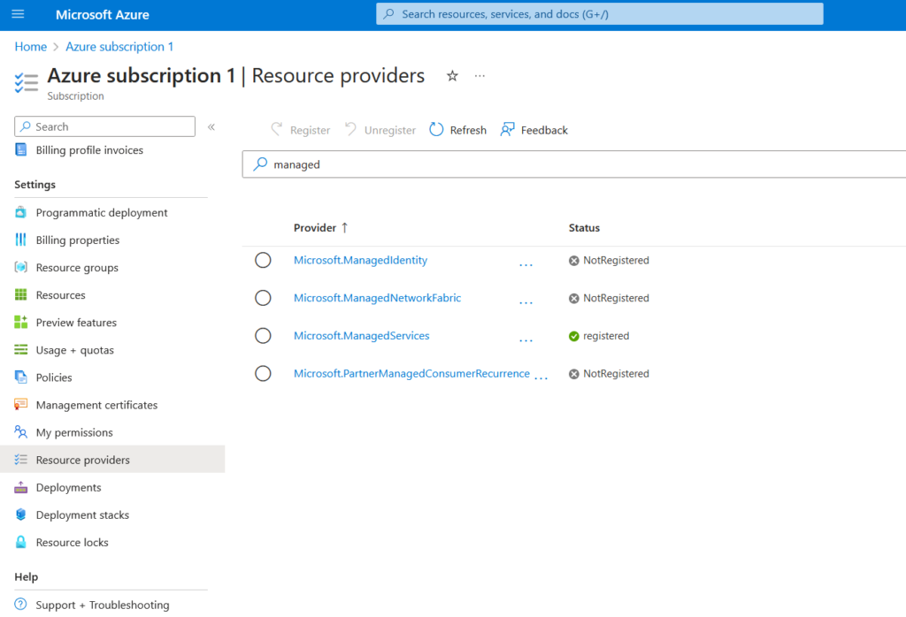Click the Azure subscription 1 breadcrumb
This screenshot has width=906, height=617.
[x=119, y=47]
